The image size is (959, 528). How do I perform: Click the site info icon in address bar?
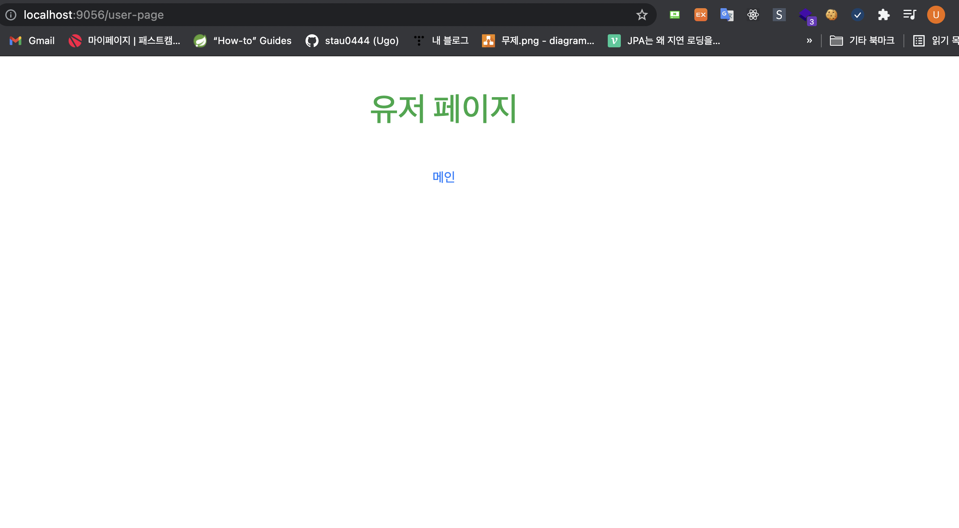pyautogui.click(x=11, y=15)
